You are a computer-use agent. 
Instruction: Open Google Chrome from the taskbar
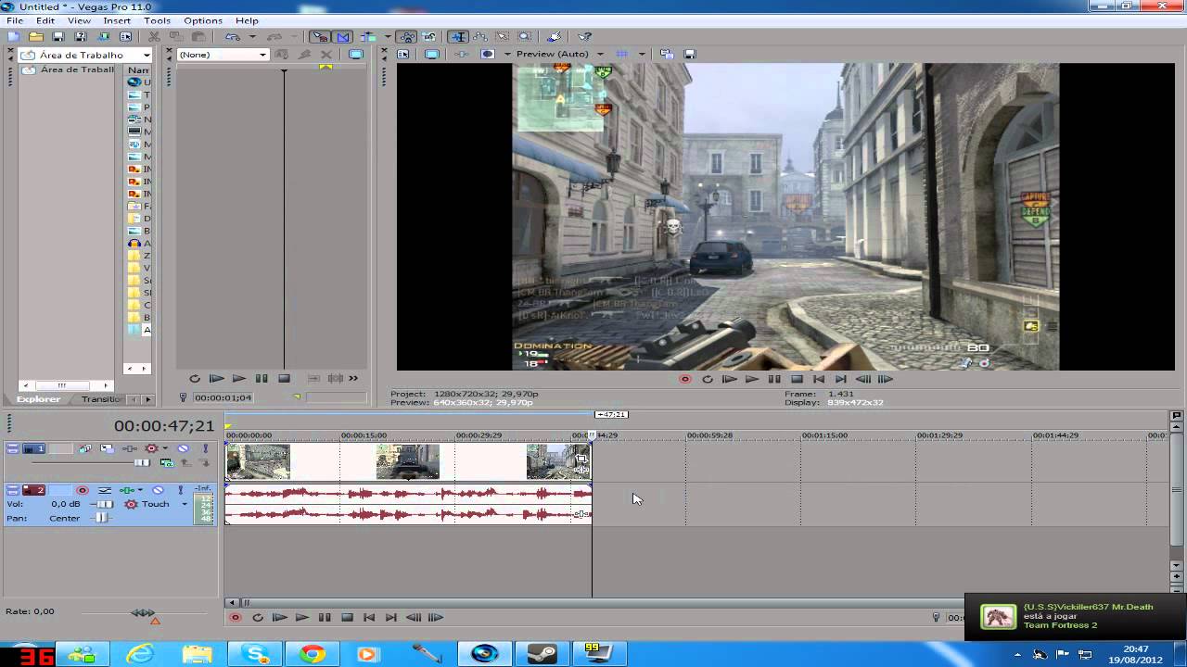[313, 654]
